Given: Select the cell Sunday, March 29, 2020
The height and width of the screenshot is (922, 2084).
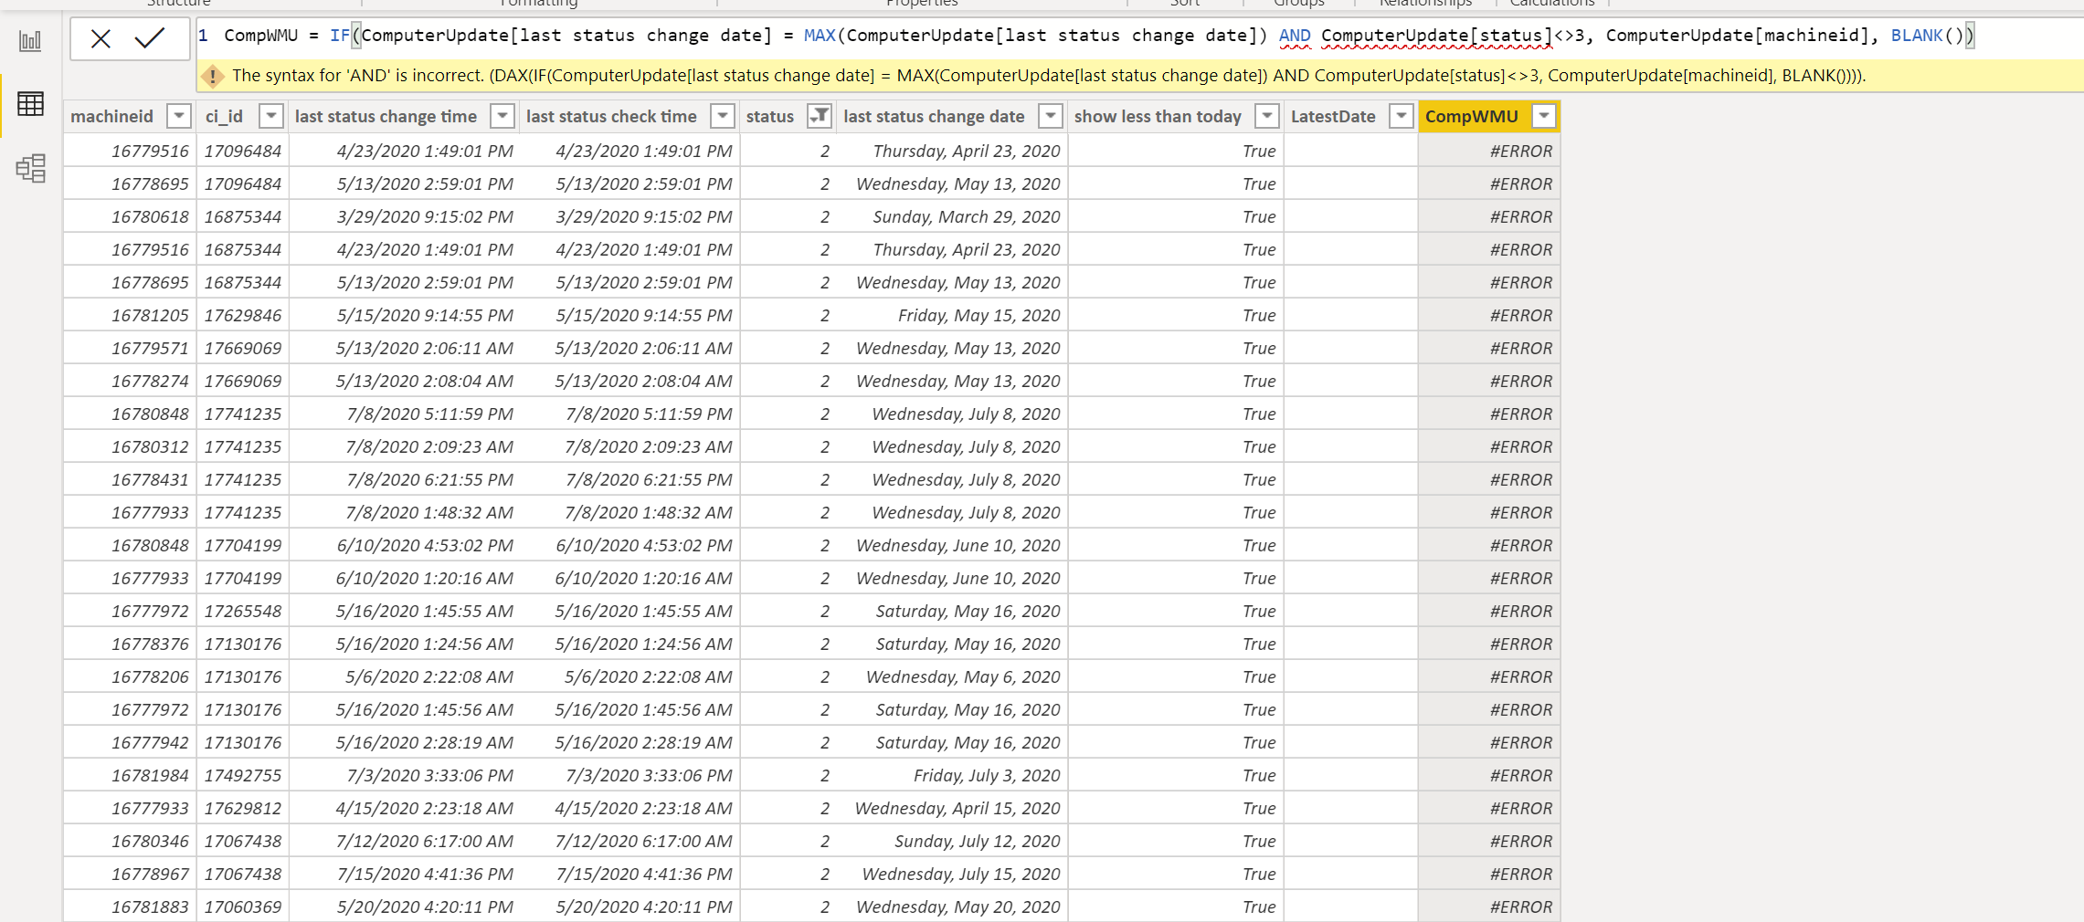Looking at the screenshot, I should (953, 216).
